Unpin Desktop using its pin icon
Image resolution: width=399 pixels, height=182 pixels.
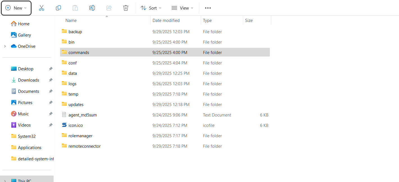point(51,69)
